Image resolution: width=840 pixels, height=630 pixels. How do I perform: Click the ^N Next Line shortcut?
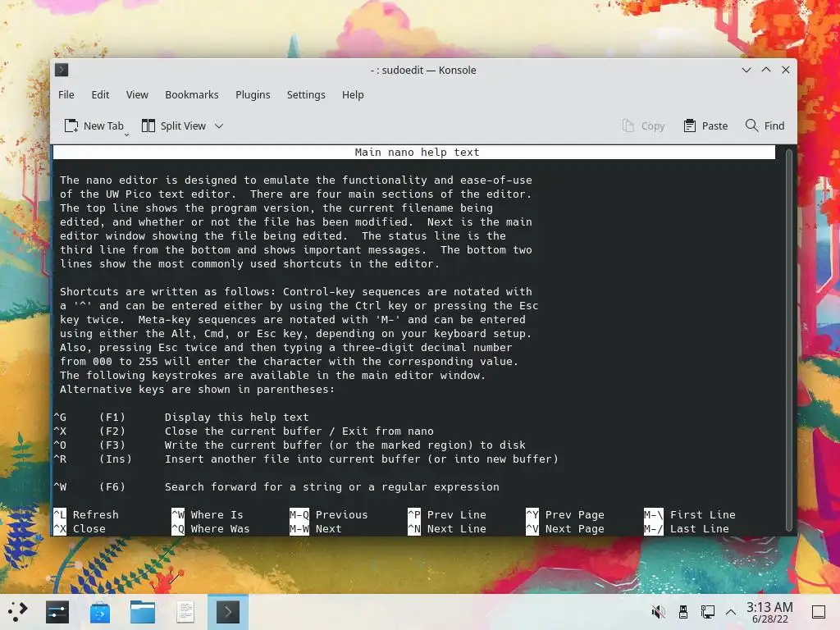point(447,529)
